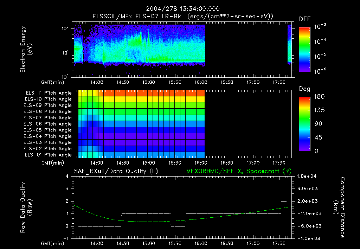Select the DEF label above the color bar
The height and width of the screenshot is (249, 360).
click(x=305, y=19)
